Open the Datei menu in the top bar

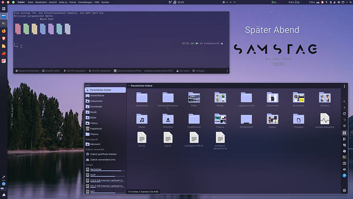pos(30,2)
